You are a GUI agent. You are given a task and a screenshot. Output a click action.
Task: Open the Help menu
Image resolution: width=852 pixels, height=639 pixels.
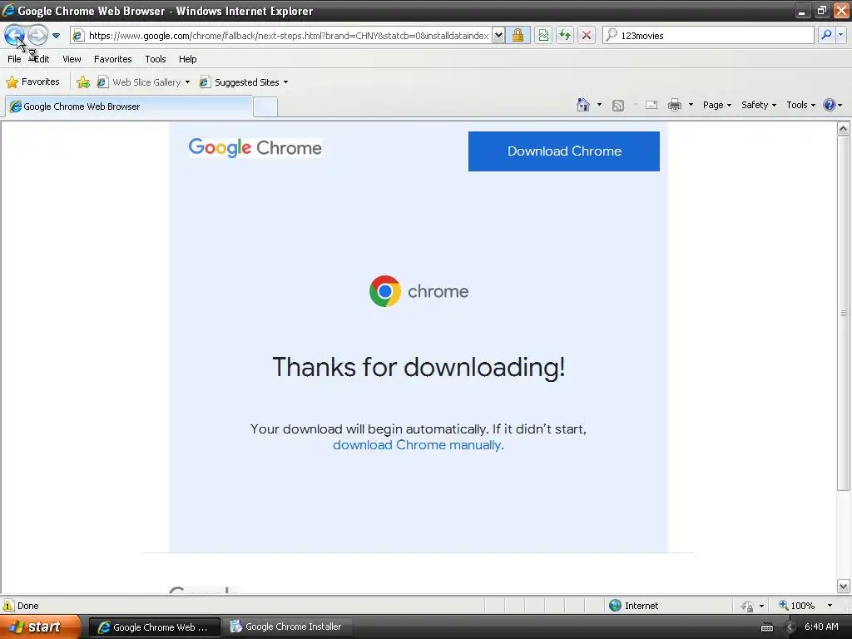coord(187,59)
